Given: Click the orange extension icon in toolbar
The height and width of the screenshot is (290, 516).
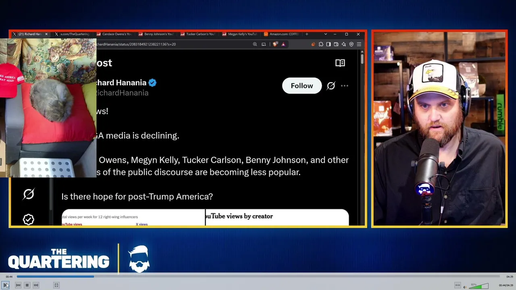Looking at the screenshot, I should coord(313,44).
